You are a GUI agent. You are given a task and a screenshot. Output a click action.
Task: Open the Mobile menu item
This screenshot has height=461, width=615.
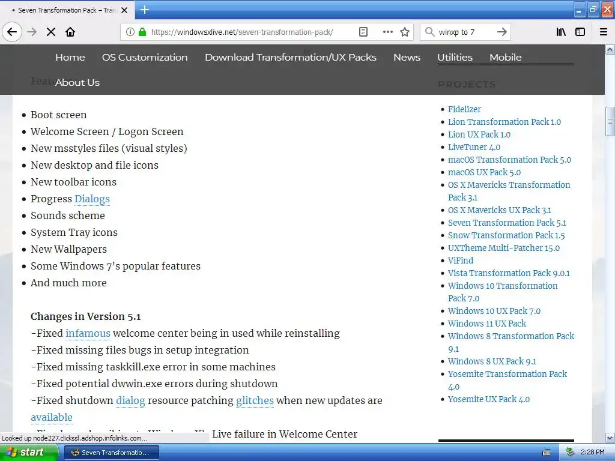506,57
